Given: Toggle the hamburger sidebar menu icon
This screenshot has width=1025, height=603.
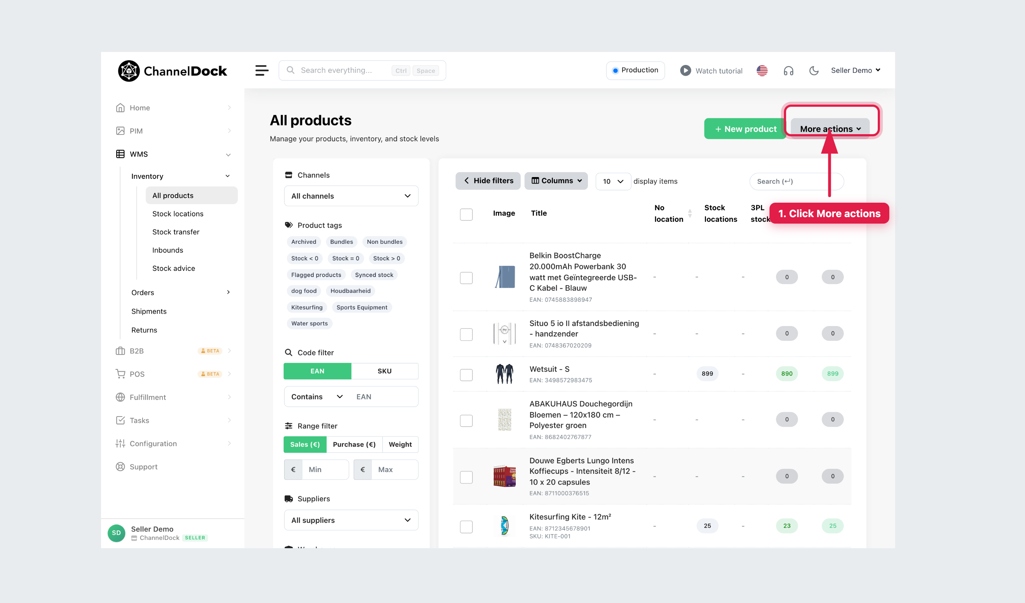Looking at the screenshot, I should point(262,70).
